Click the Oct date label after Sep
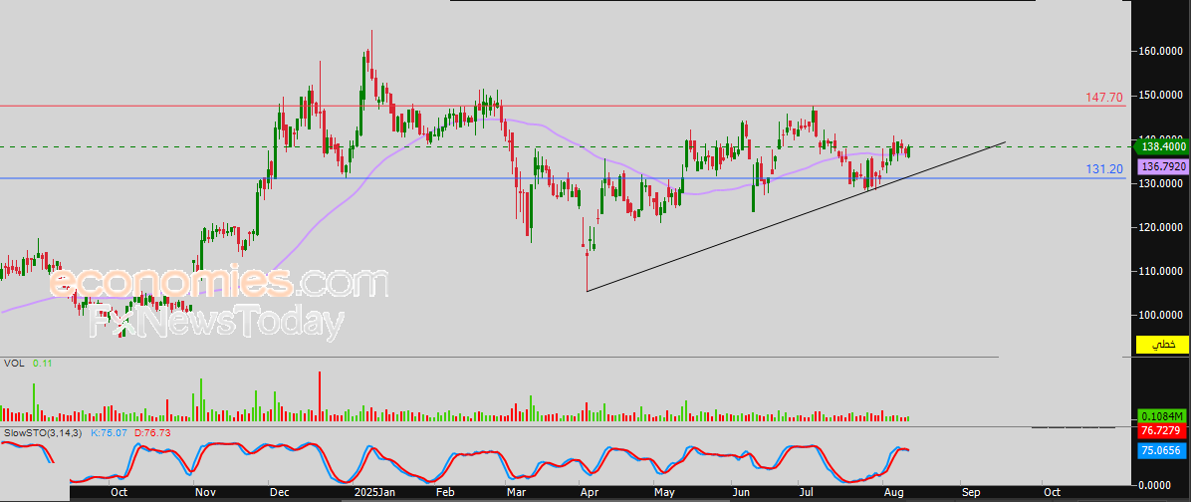 (1052, 492)
